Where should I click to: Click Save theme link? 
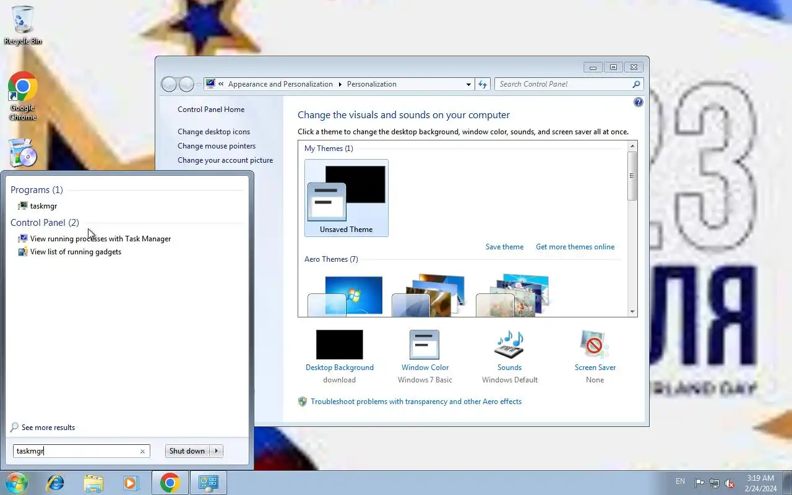click(504, 247)
